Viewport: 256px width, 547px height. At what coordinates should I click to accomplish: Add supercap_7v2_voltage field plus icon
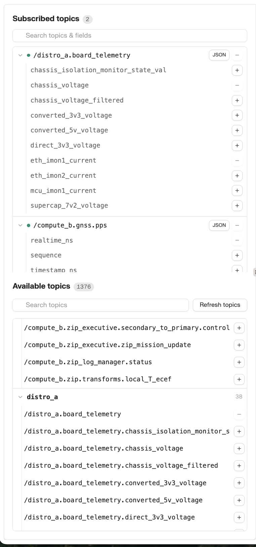237,206
